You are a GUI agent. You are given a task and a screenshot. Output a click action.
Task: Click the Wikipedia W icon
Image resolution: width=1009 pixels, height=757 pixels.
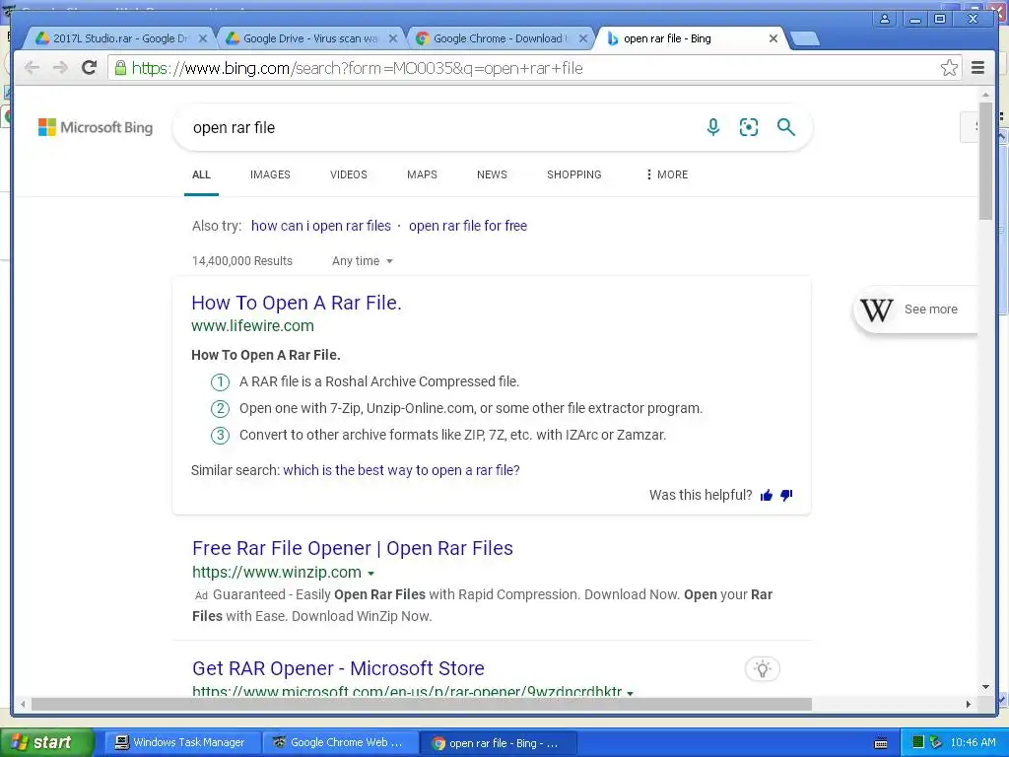876,310
